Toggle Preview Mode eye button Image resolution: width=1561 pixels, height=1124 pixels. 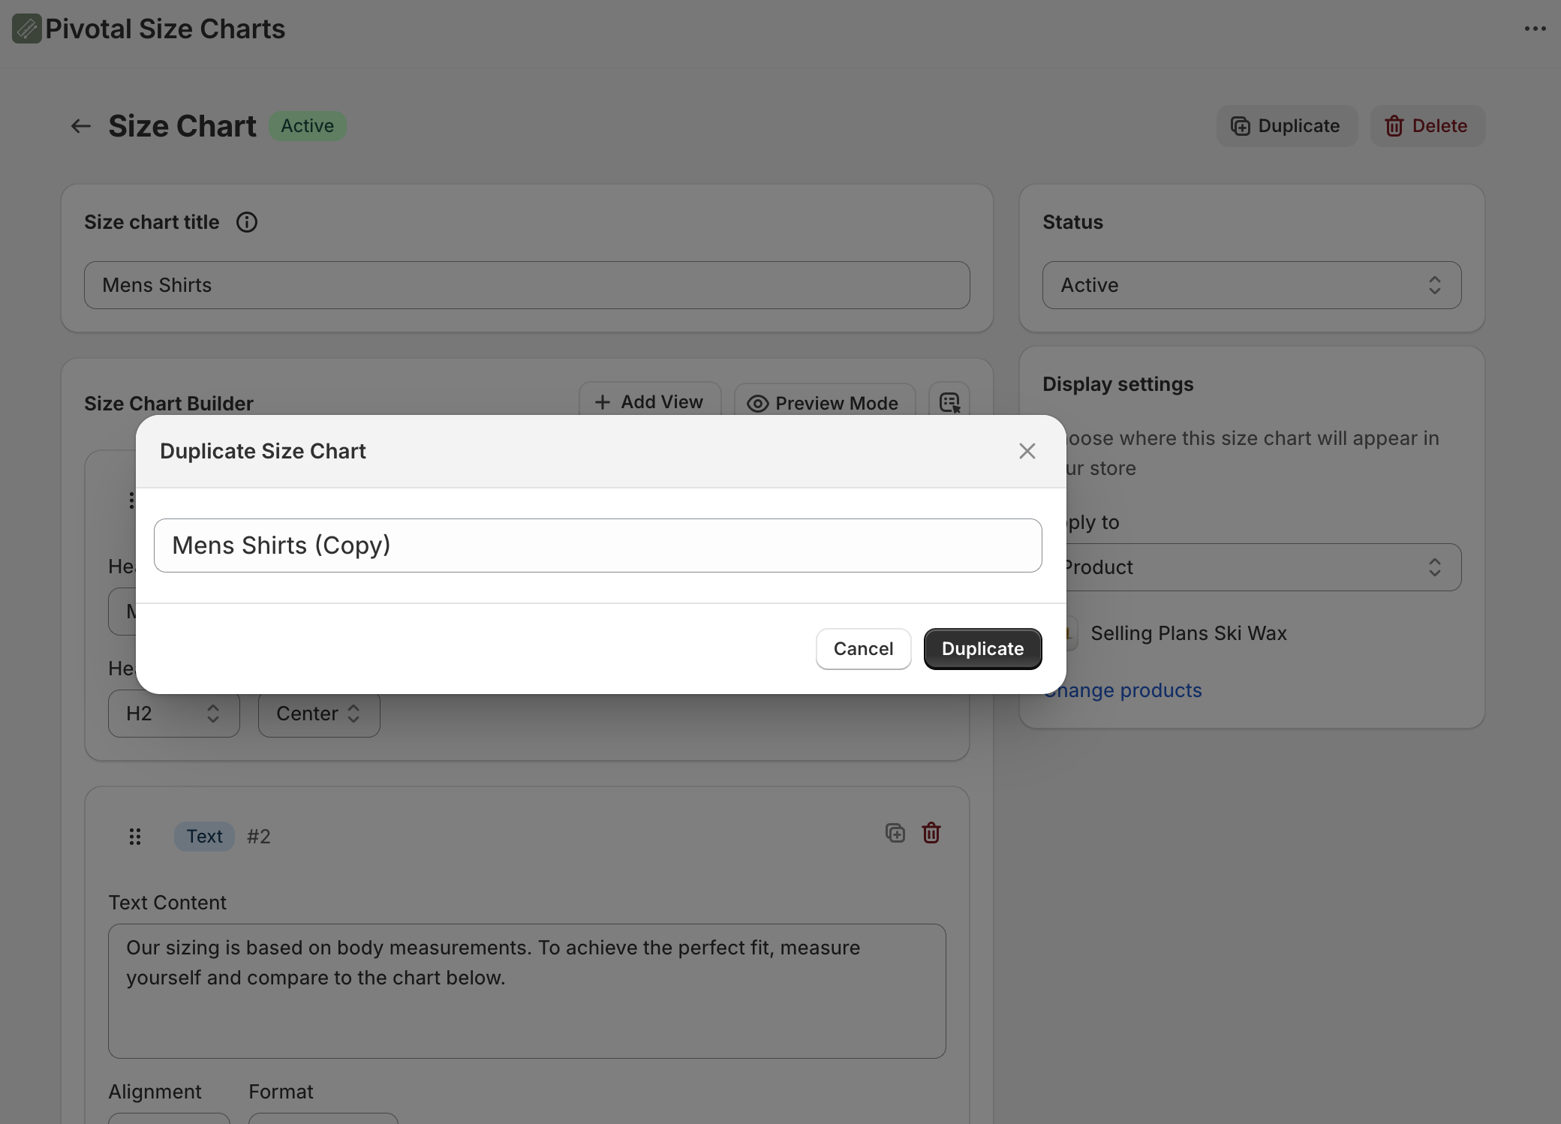tap(824, 403)
